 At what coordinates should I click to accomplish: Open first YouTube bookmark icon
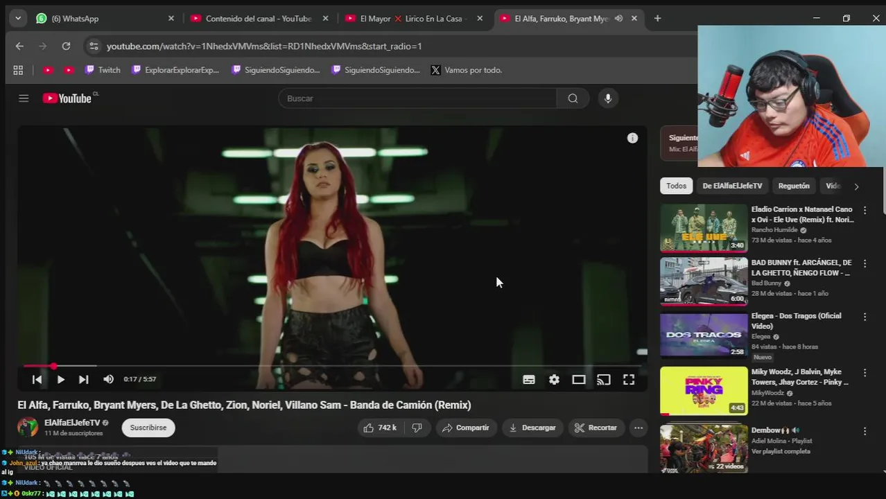(x=48, y=70)
